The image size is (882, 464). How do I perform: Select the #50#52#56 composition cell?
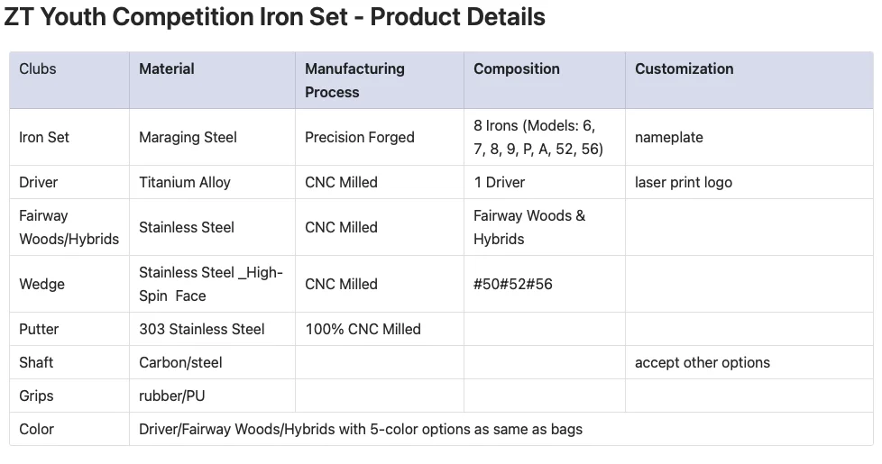pyautogui.click(x=512, y=284)
